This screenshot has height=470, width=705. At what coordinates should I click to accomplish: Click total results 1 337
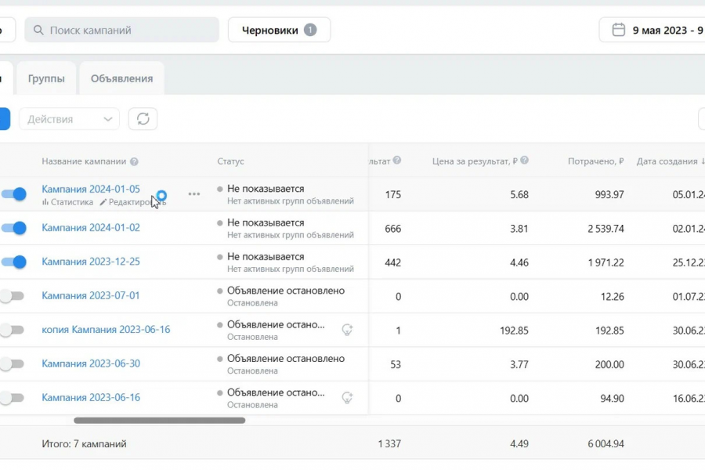389,444
